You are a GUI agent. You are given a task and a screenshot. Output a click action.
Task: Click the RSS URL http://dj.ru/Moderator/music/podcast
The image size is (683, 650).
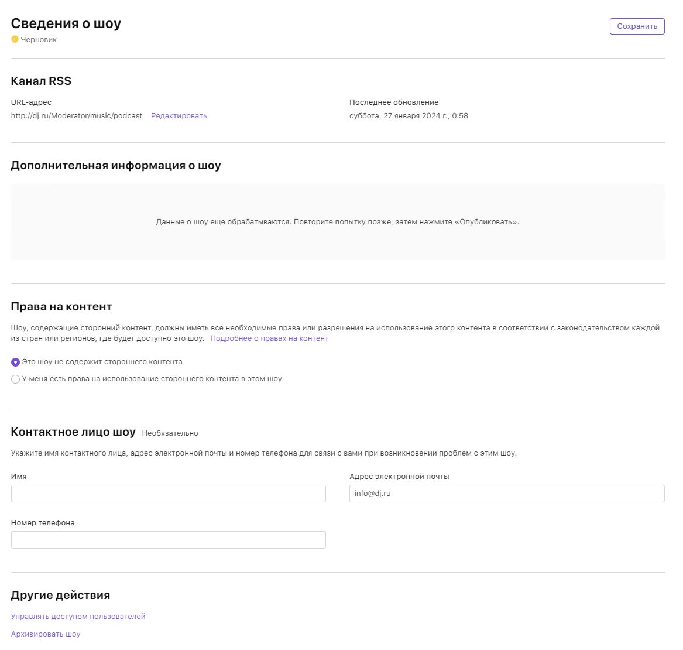coord(77,116)
